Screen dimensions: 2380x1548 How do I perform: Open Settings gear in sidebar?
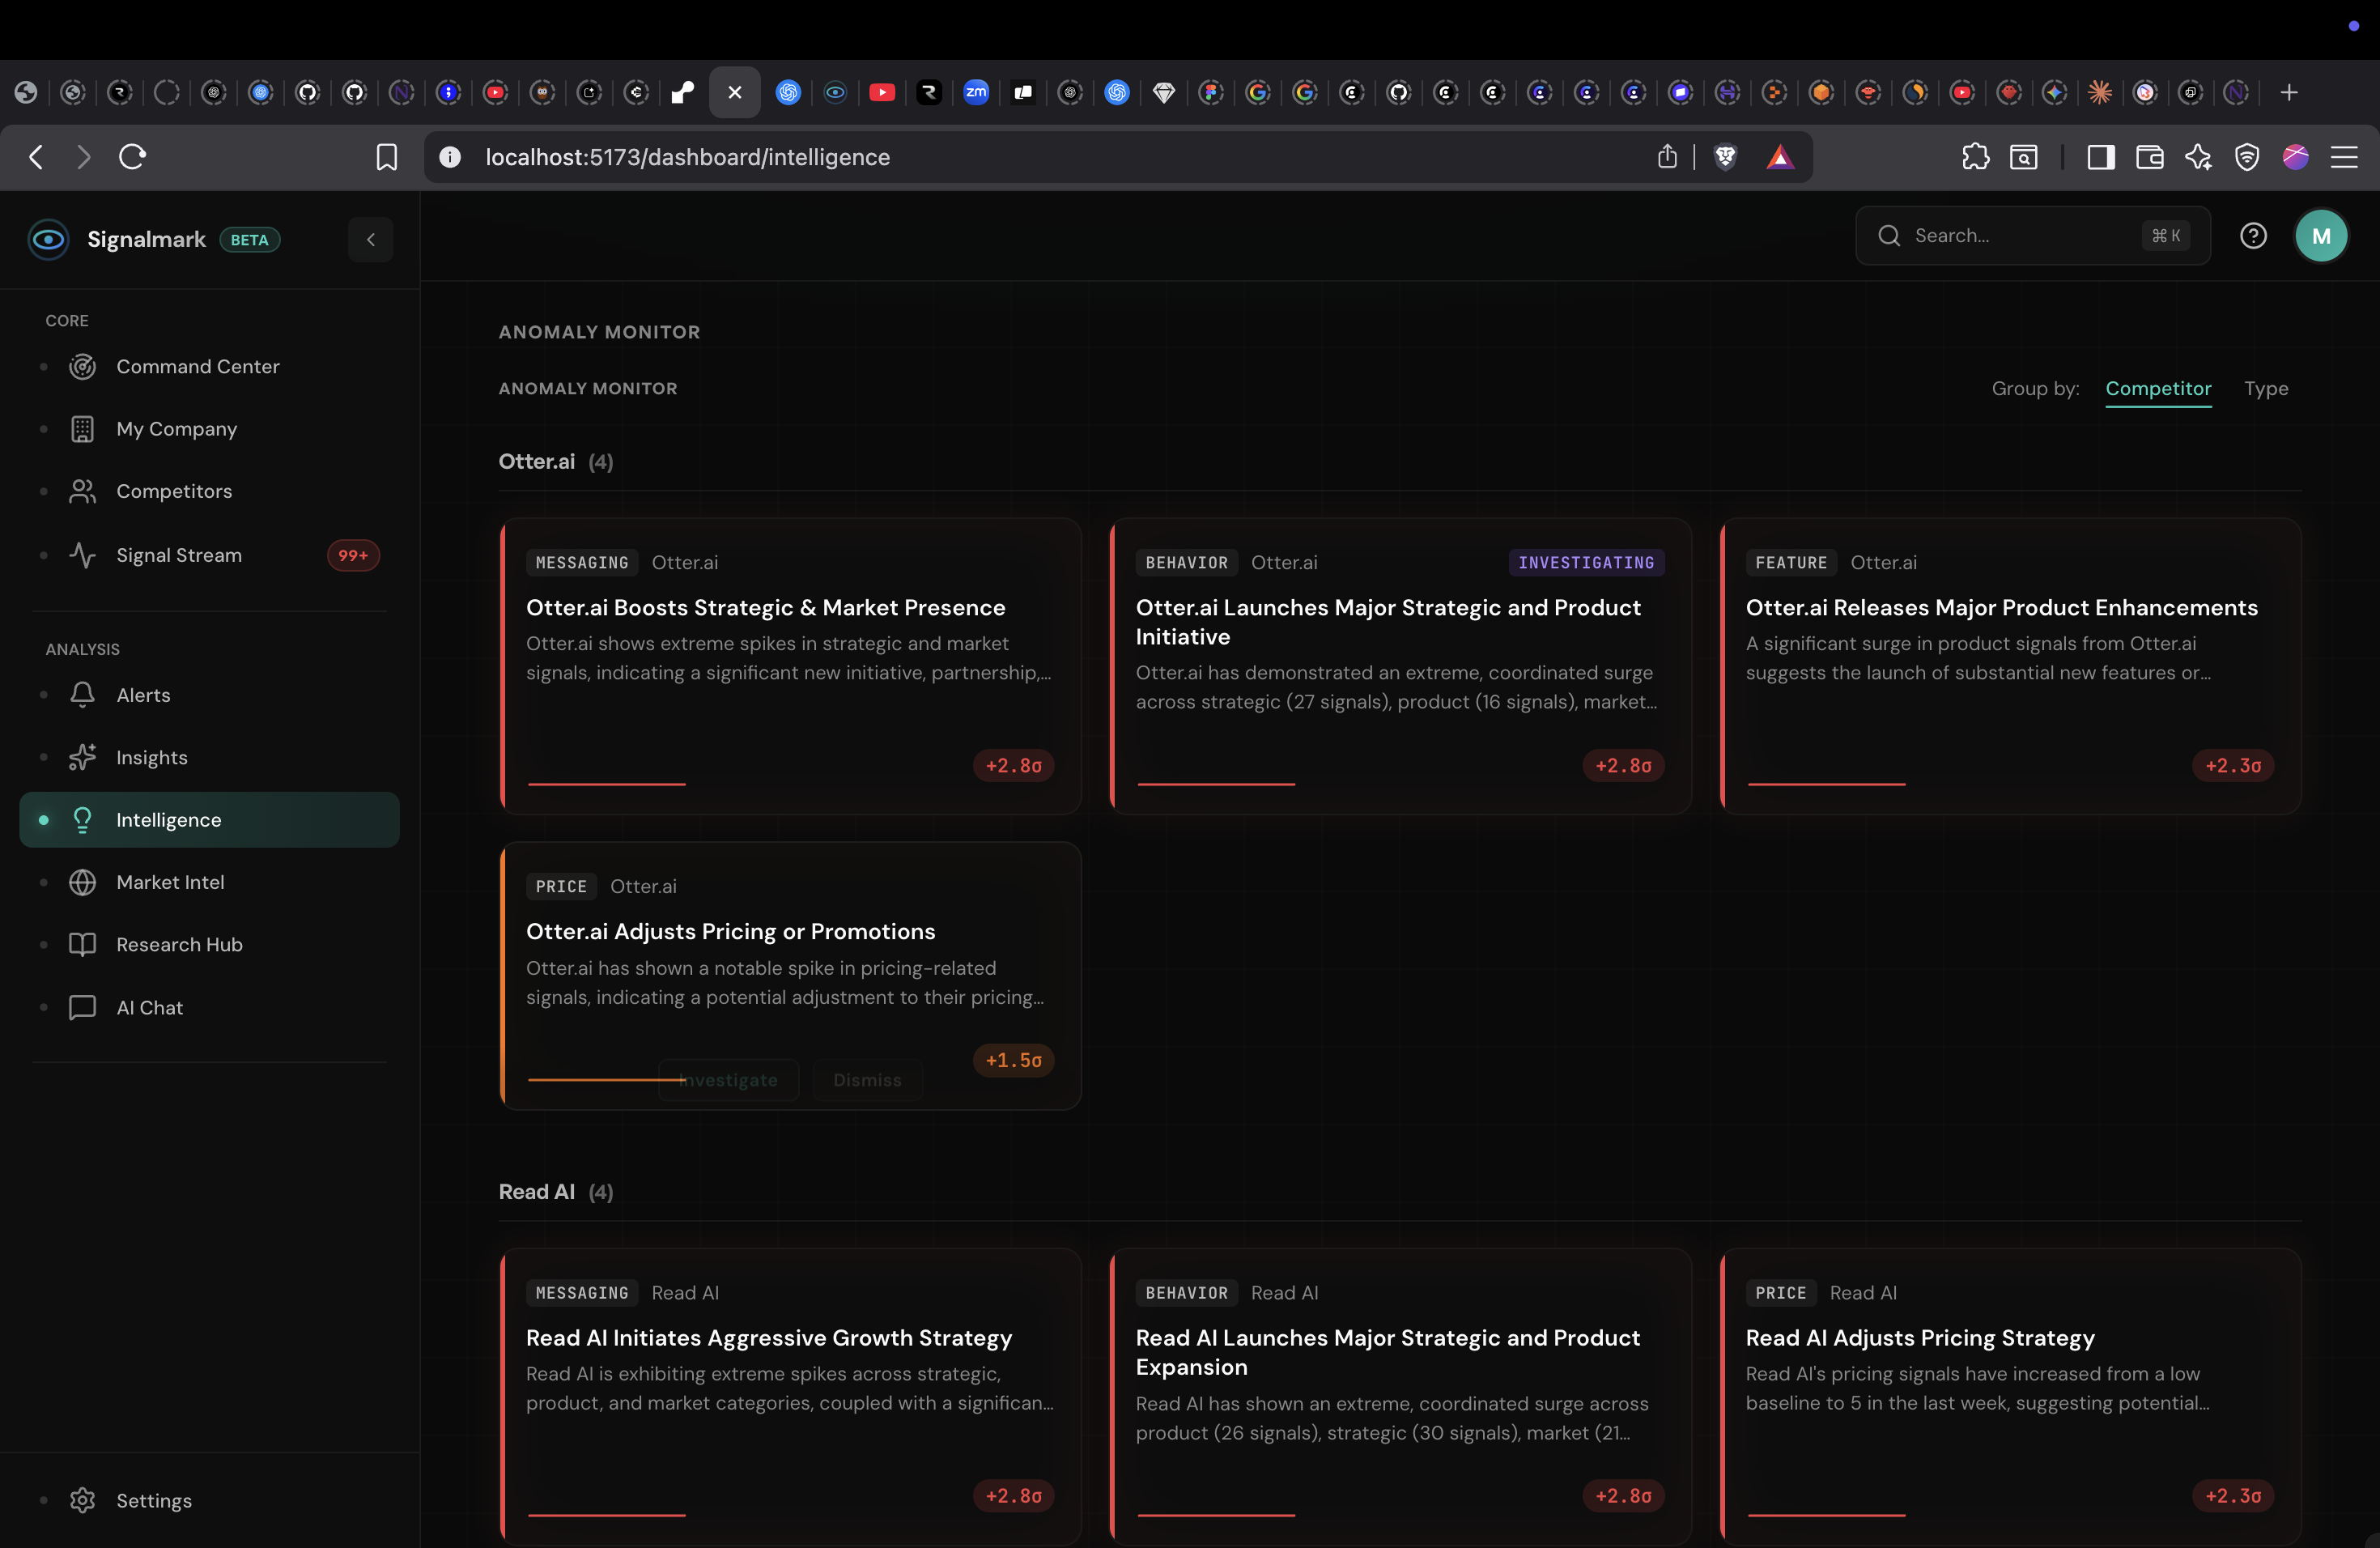[82, 1500]
